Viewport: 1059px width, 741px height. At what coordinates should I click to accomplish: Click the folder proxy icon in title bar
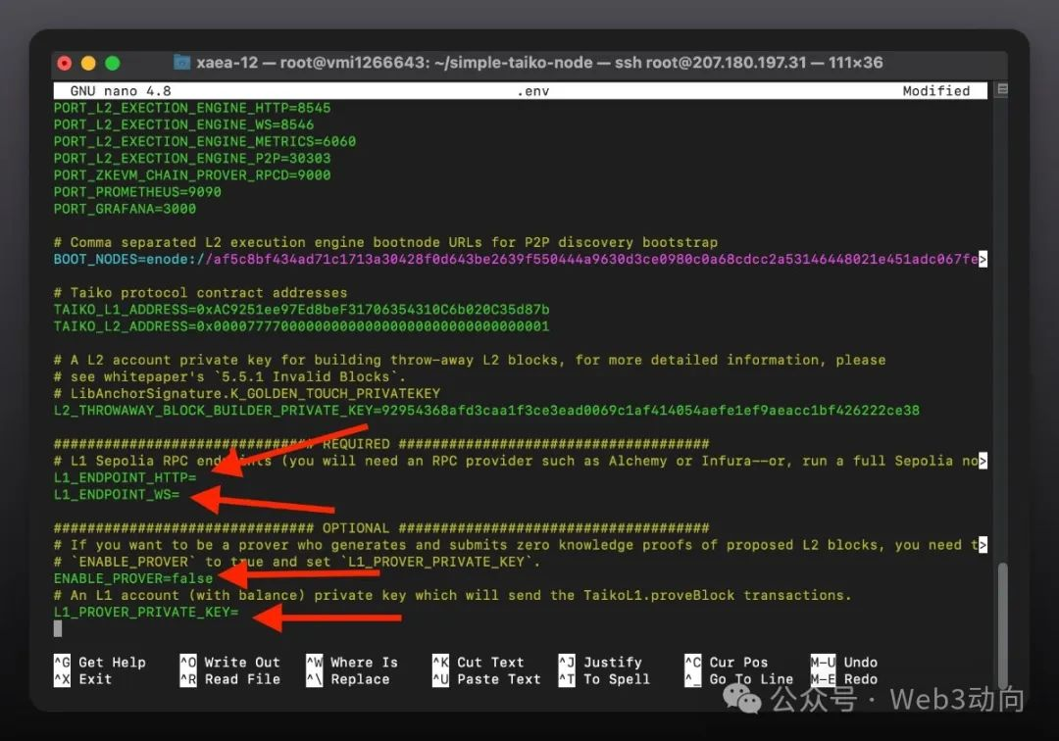(x=182, y=63)
